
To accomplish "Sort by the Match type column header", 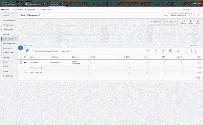I will (x=54, y=57).
